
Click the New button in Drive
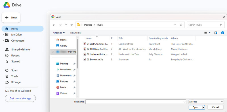[11, 17]
